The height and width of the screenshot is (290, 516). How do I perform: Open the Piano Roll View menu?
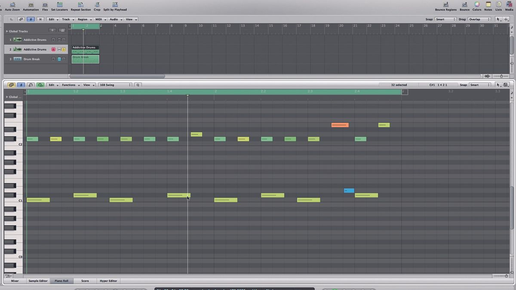click(88, 85)
